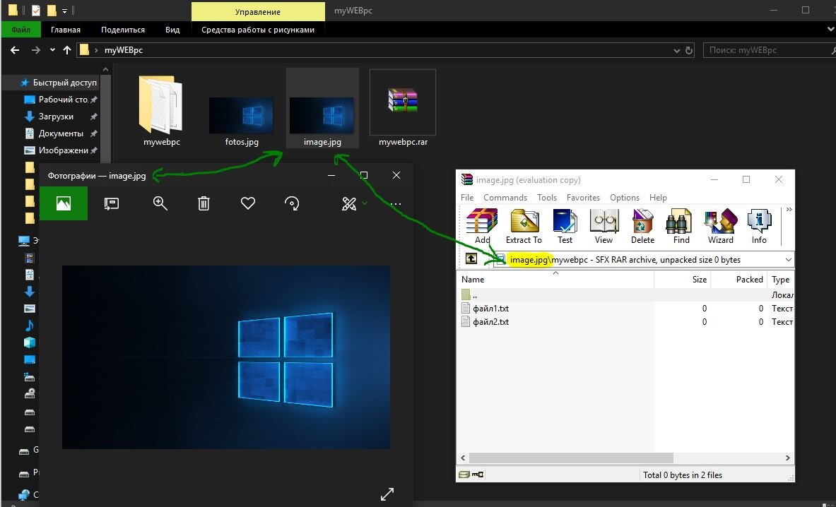
Task: Click the Explorer up arrow
Action: [66, 50]
